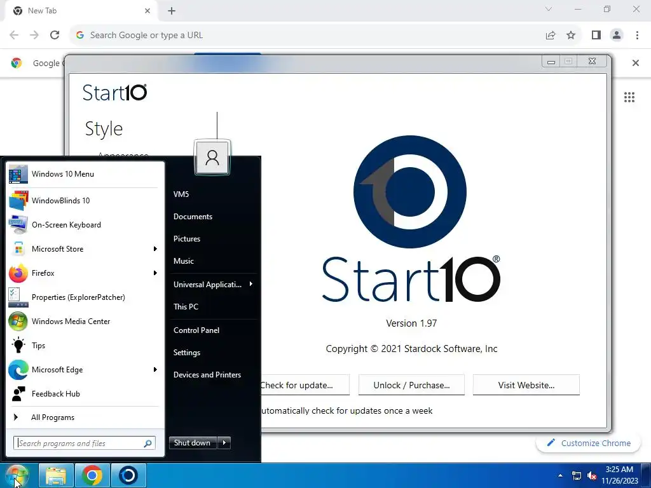
Task: Open File Explorer from taskbar
Action: coord(56,475)
